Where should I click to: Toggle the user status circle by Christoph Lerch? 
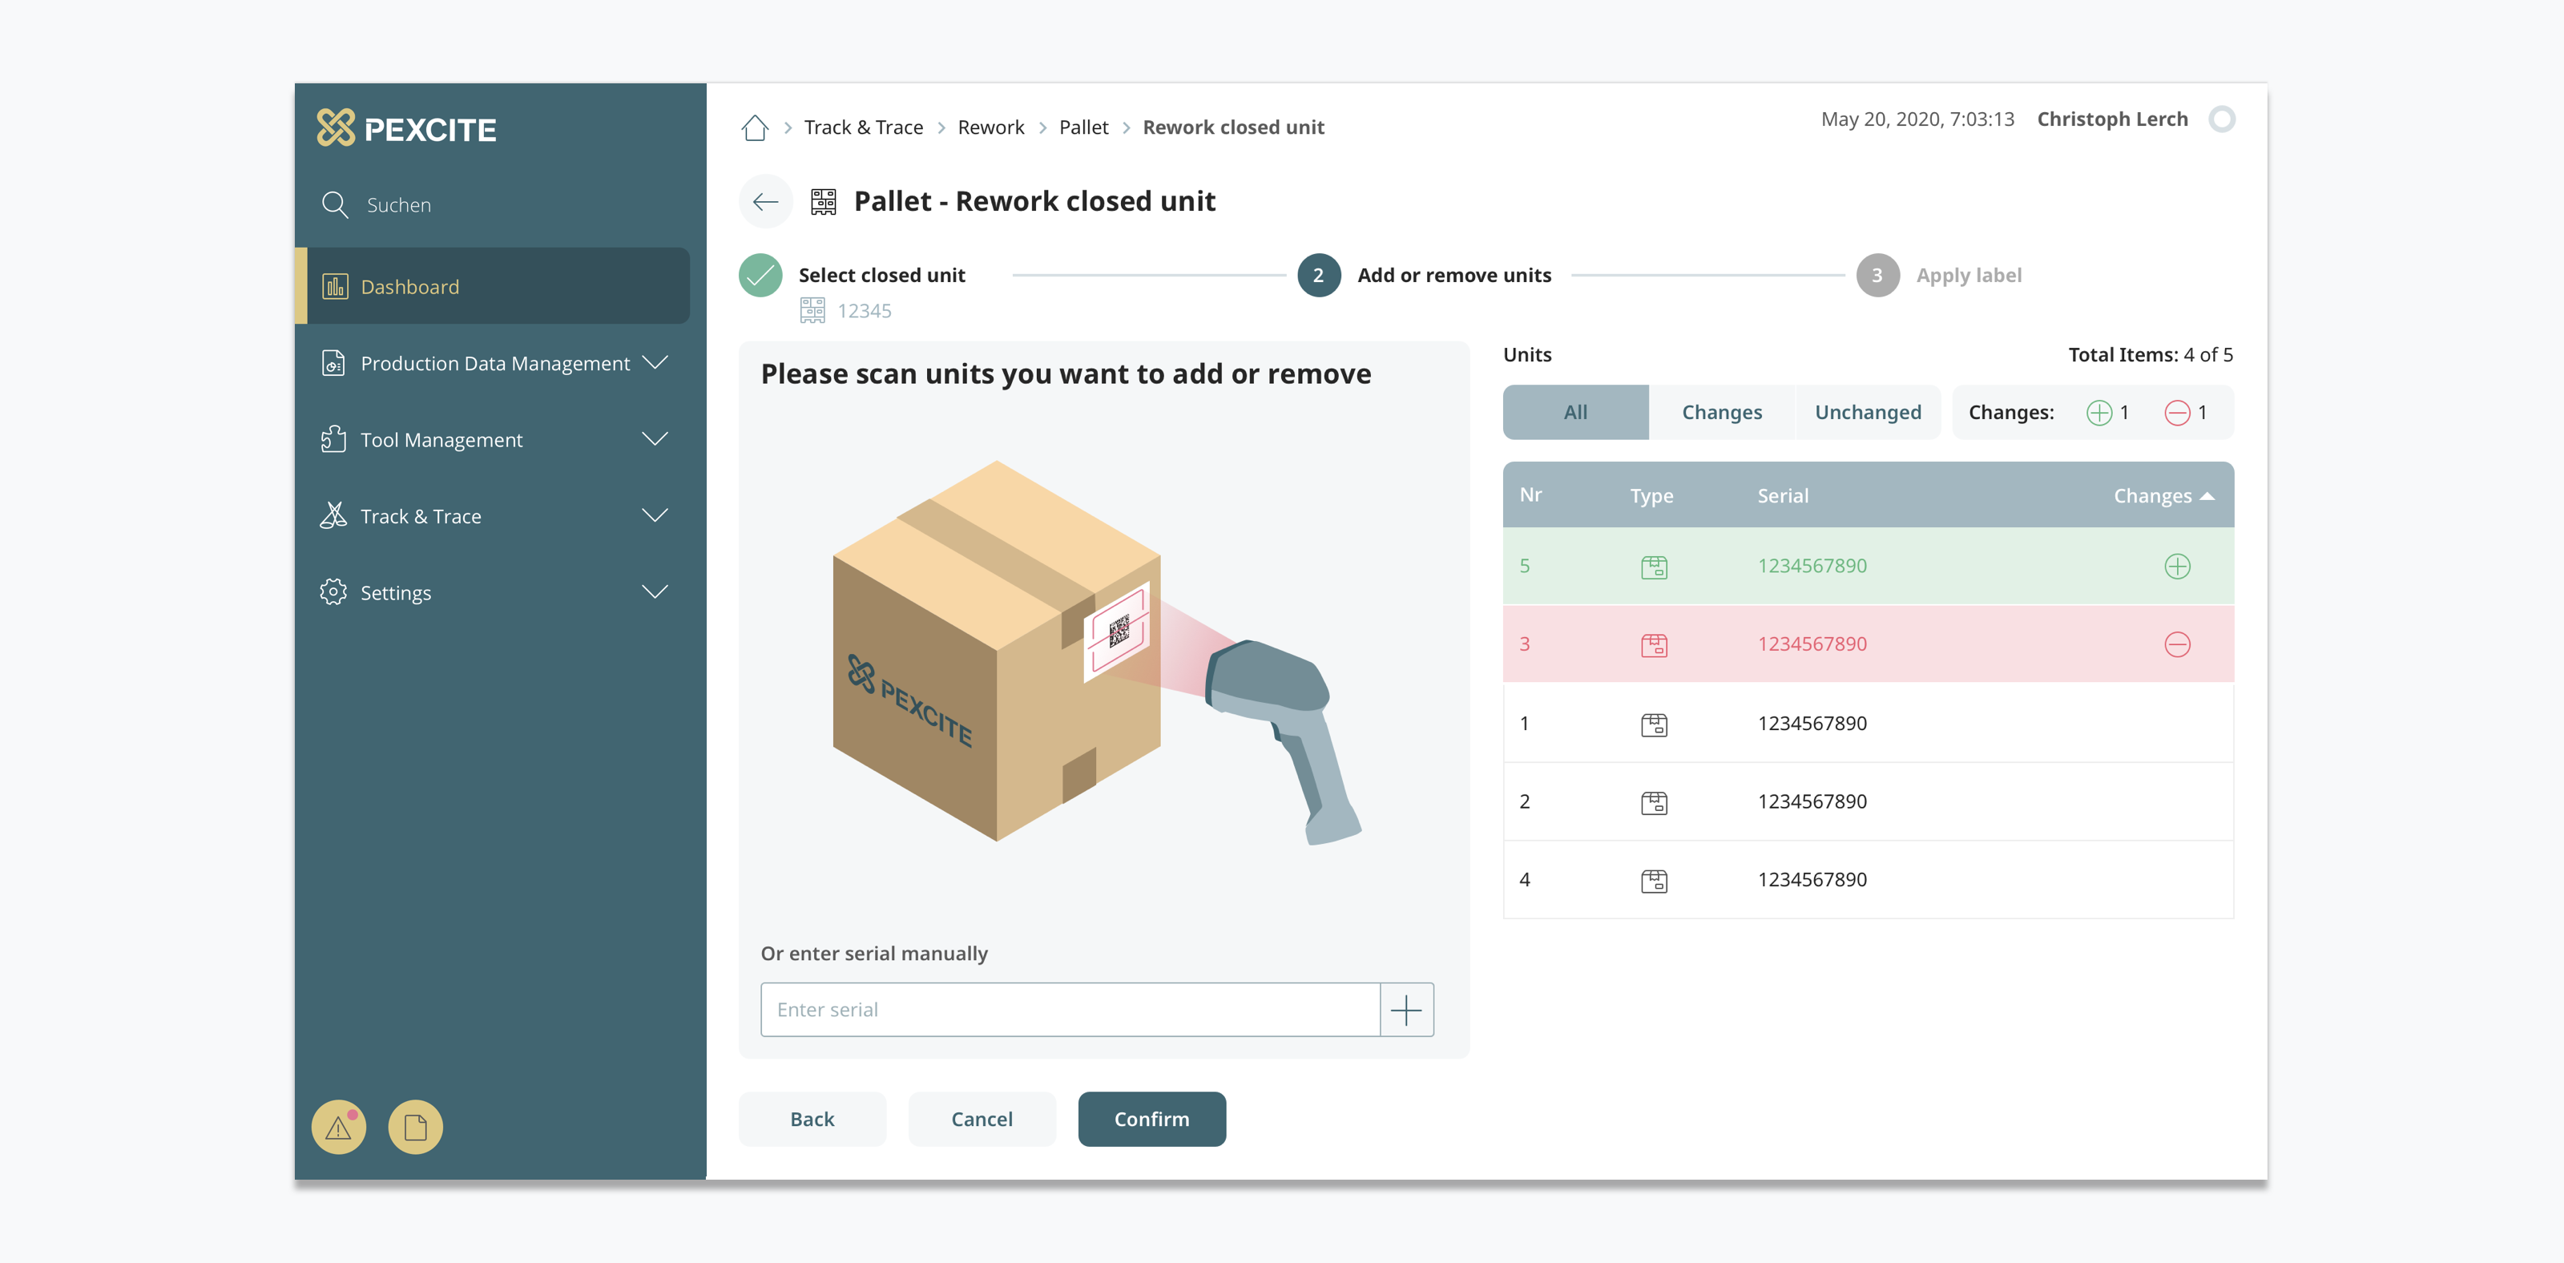pos(2222,119)
